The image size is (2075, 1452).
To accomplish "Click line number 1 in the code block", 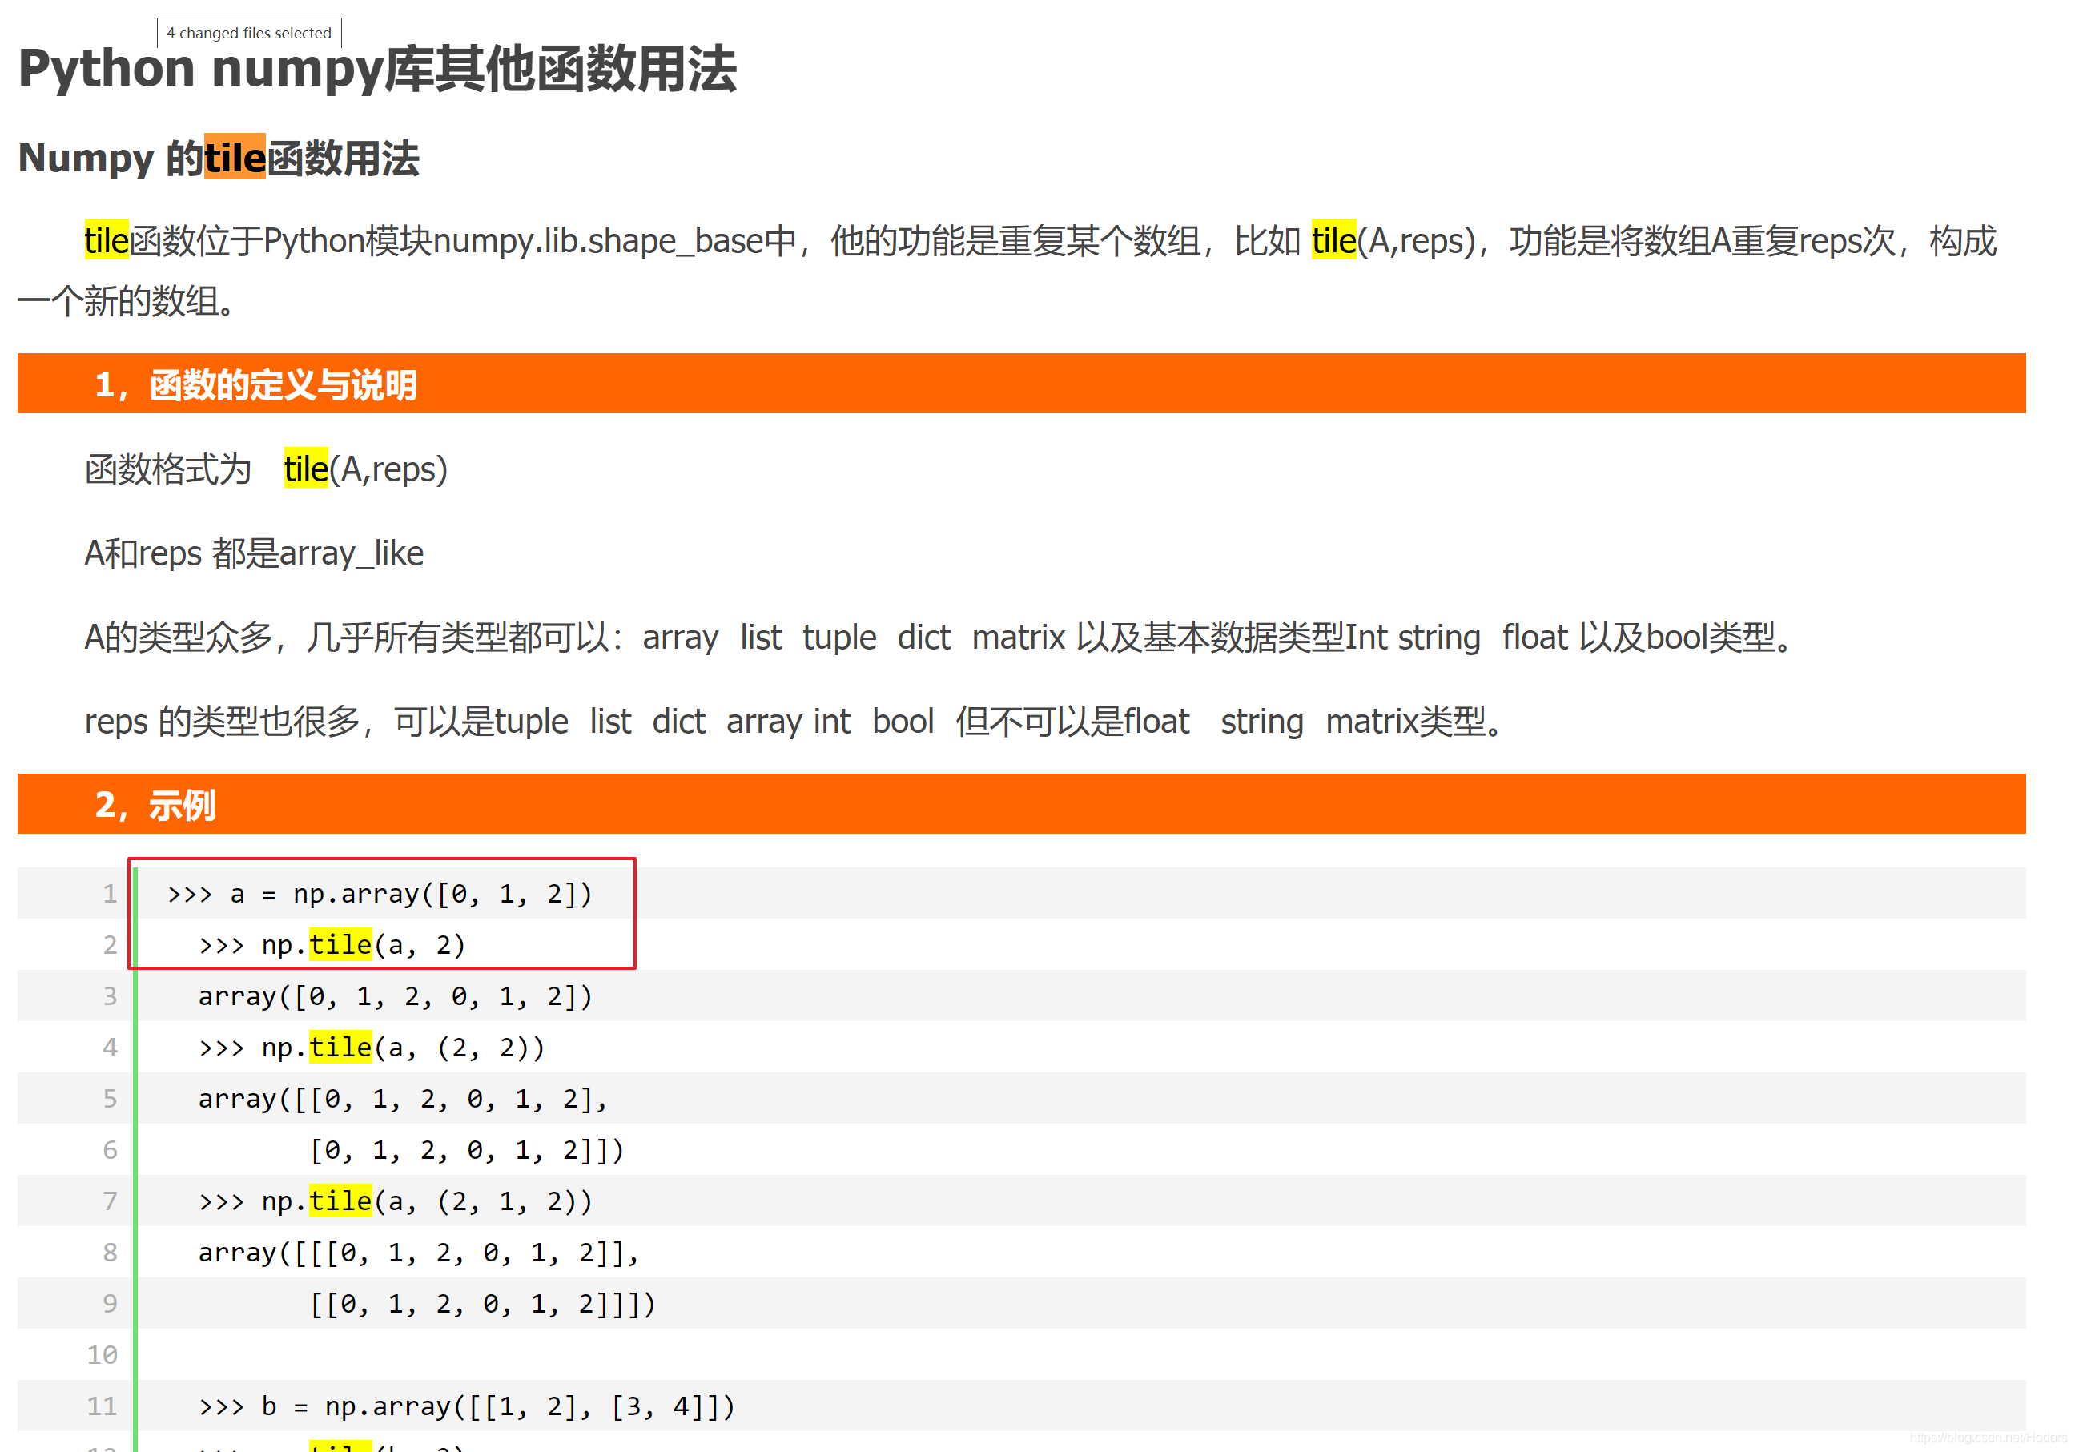I will (x=110, y=893).
